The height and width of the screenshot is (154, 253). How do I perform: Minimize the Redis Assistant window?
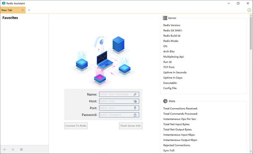click(x=229, y=3)
